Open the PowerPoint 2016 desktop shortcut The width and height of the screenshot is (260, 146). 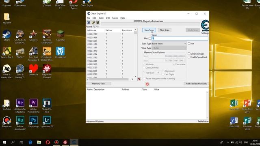coord(247,106)
